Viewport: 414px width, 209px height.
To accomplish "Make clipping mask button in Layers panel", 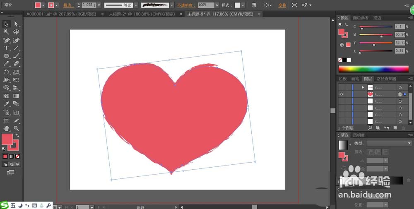I will pyautogui.click(x=378, y=128).
